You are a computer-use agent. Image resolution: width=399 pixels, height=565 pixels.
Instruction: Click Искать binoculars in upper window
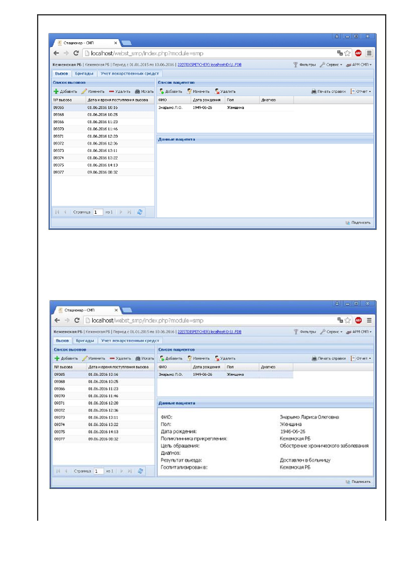point(137,92)
